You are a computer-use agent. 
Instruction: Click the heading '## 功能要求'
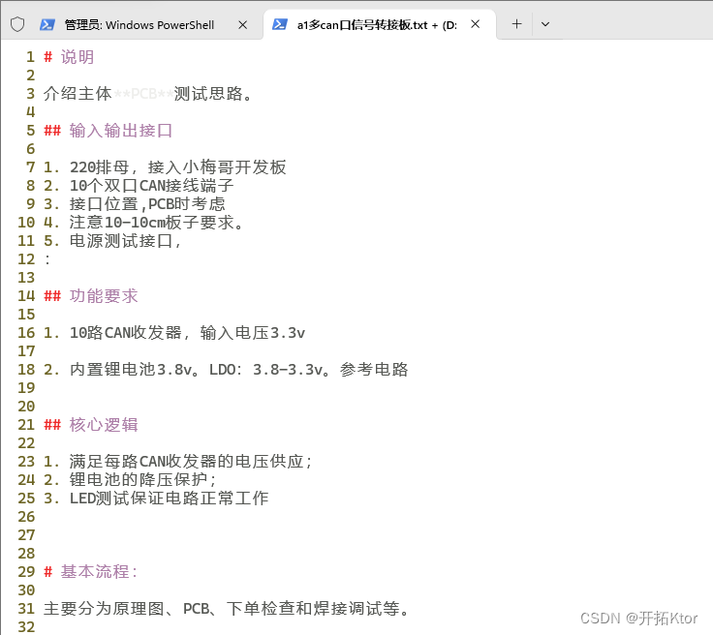point(90,296)
